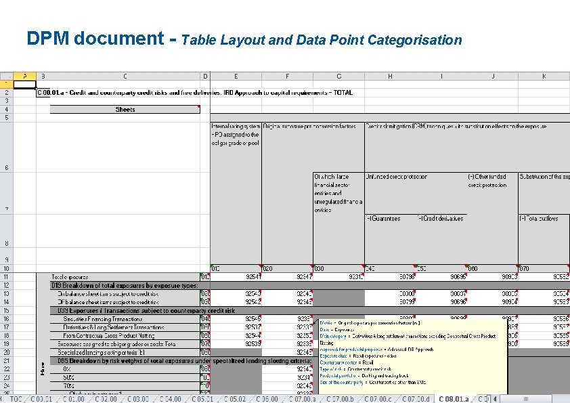Switch to the C 03.00 sheet tab
The height and width of the screenshot is (403, 570).
[138, 399]
